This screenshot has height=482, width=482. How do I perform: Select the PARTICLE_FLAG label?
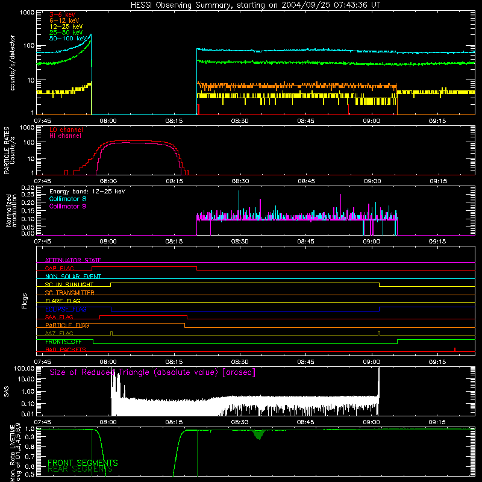pos(67,325)
